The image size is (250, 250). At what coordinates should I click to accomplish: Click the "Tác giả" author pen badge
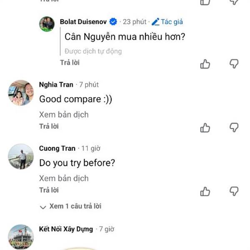tap(167, 22)
